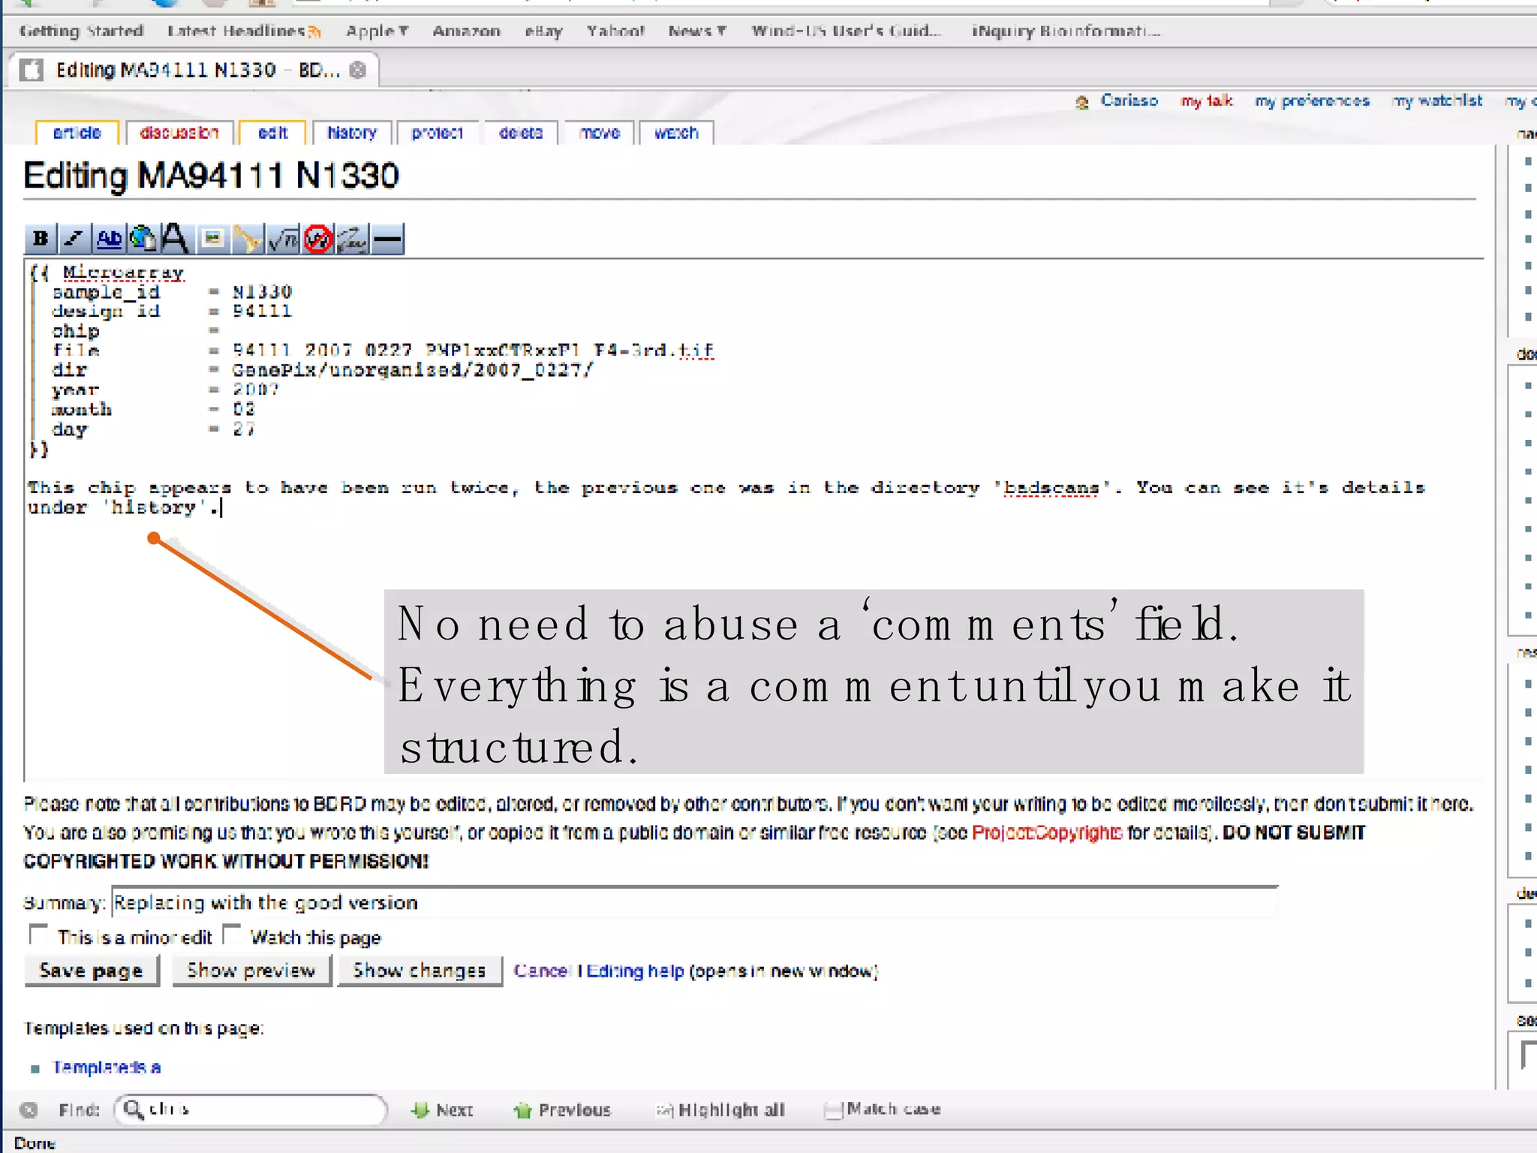
Task: Open Getting Started bookmark
Action: tap(81, 31)
